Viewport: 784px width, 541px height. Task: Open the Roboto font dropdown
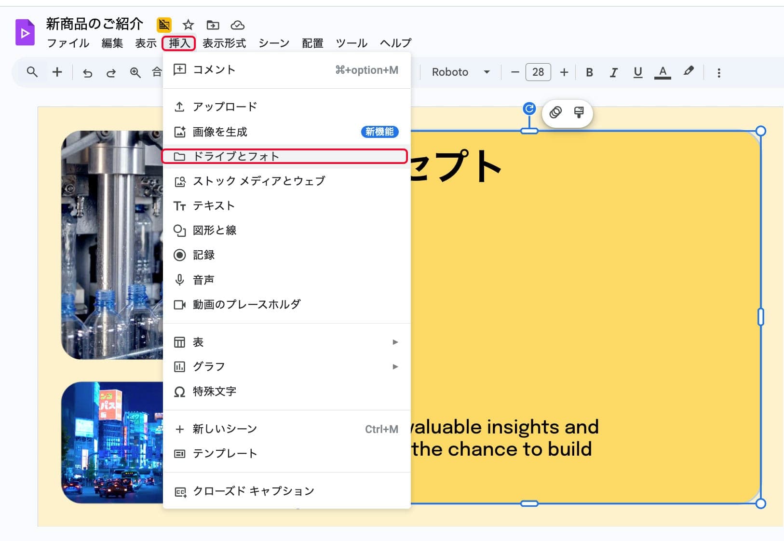coord(460,72)
